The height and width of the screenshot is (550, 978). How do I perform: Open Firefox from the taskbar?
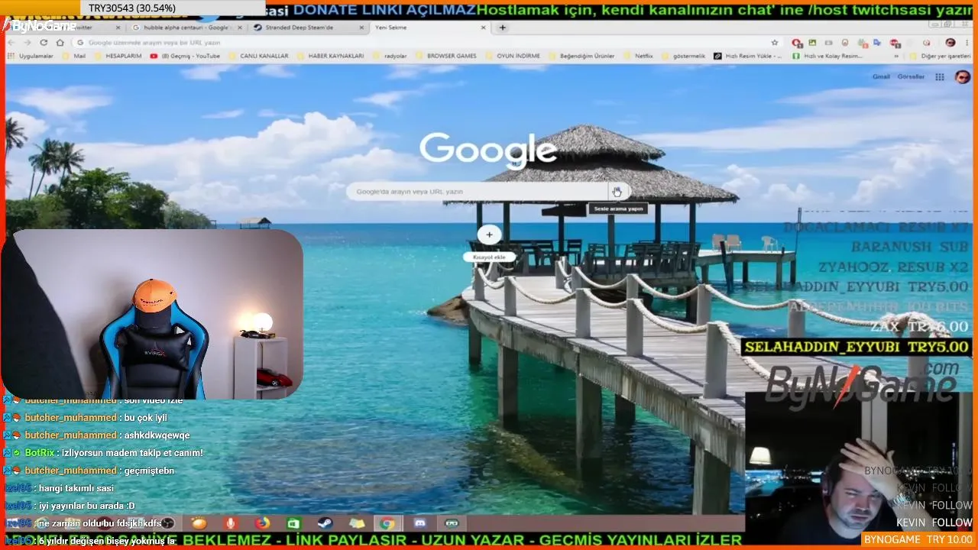(x=262, y=523)
